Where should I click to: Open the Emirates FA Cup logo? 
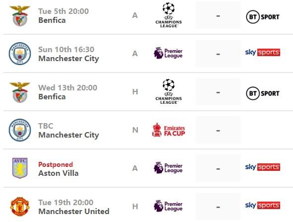coord(169,130)
